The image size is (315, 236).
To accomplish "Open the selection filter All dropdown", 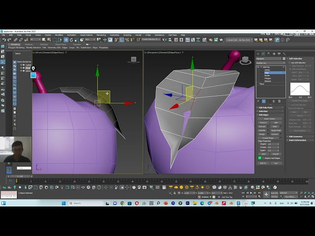I will point(35,39).
